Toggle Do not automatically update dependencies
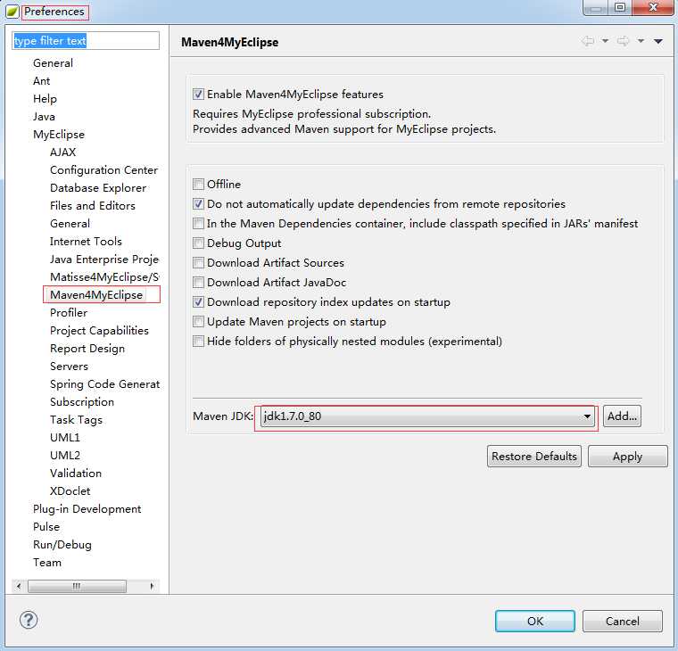This screenshot has width=678, height=651. click(198, 203)
